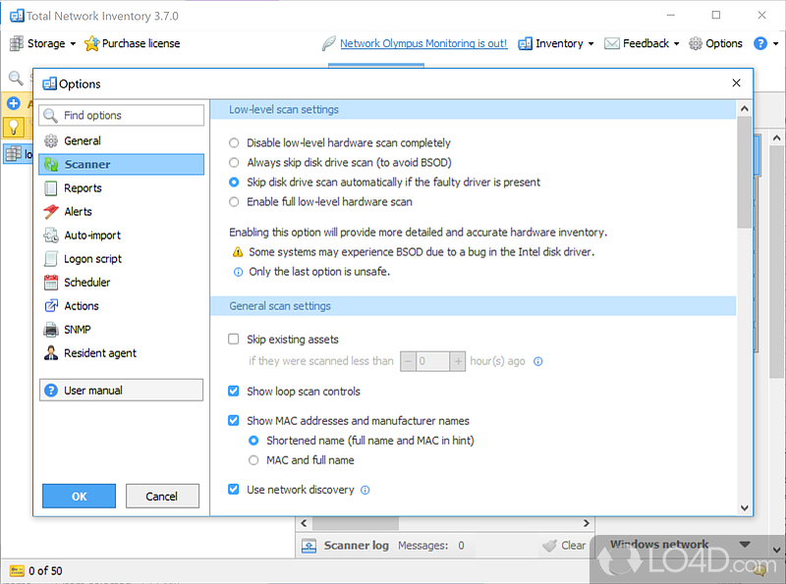Expand the Feedback dropdown arrow
This screenshot has width=786, height=584.
676,44
